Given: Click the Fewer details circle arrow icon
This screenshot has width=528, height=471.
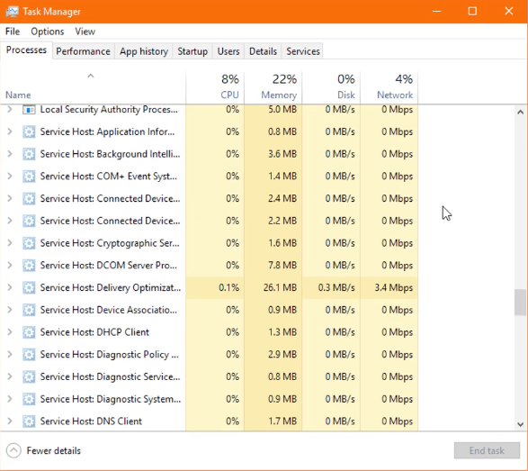Looking at the screenshot, I should click(13, 451).
